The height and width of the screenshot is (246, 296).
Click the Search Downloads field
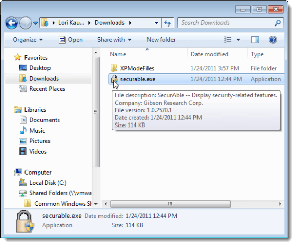(x=227, y=23)
